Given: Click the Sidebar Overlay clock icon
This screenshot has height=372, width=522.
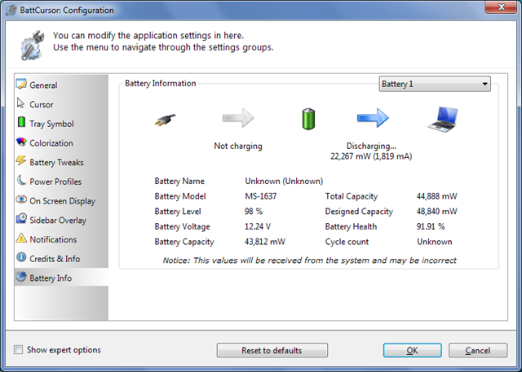Looking at the screenshot, I should [x=21, y=218].
